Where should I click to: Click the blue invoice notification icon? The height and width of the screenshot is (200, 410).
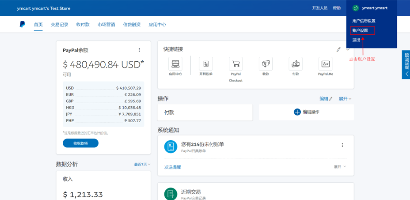click(171, 146)
